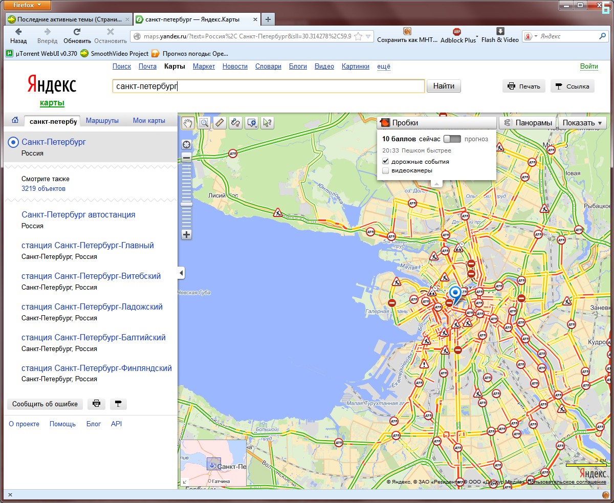
Task: Switch to the Маршруты tab
Action: point(102,121)
